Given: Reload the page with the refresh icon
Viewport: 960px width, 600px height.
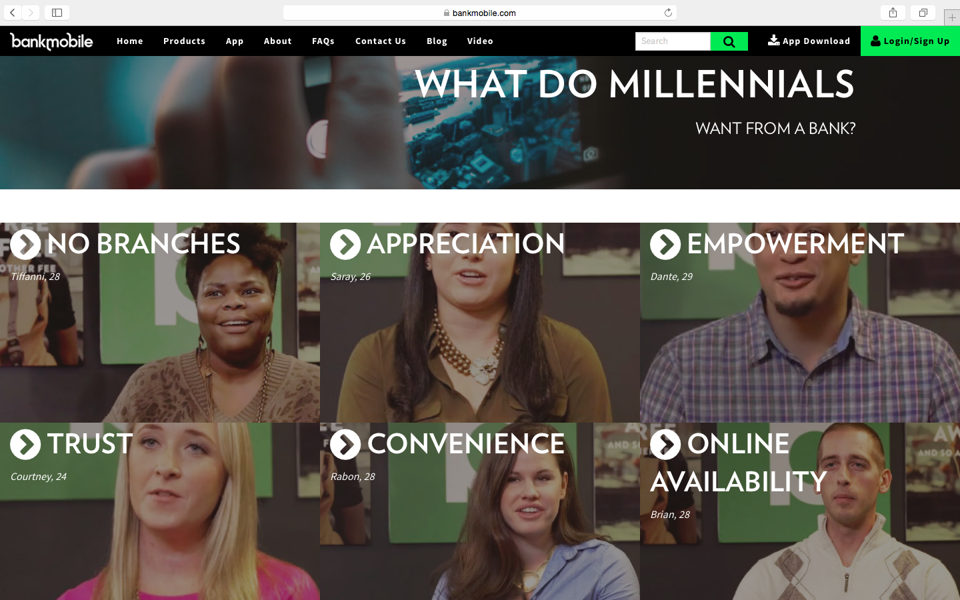Looking at the screenshot, I should [668, 13].
